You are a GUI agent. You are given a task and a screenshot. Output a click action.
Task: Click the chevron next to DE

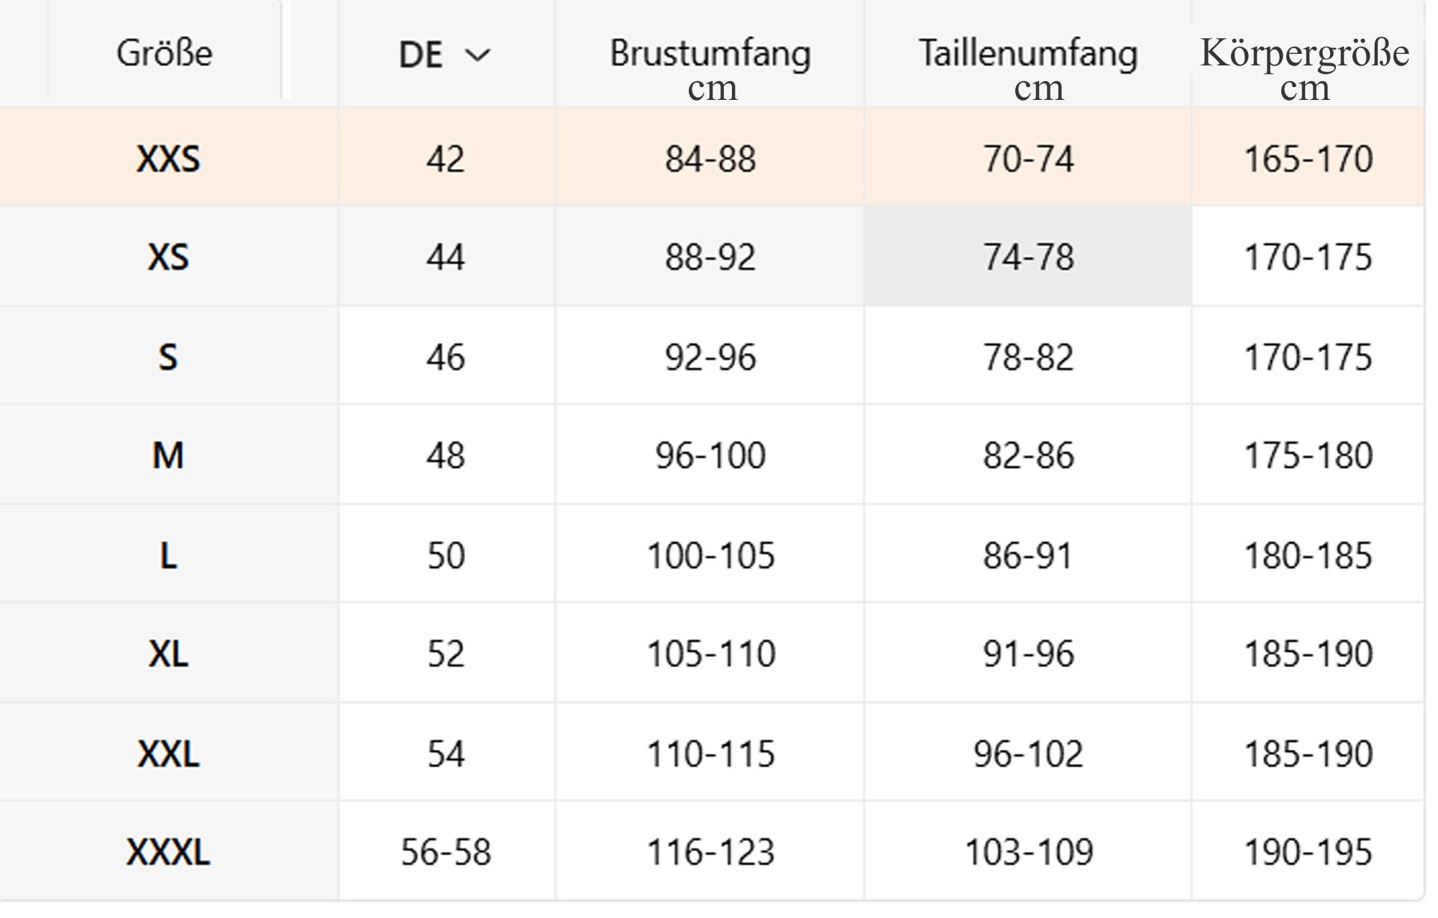point(477,55)
